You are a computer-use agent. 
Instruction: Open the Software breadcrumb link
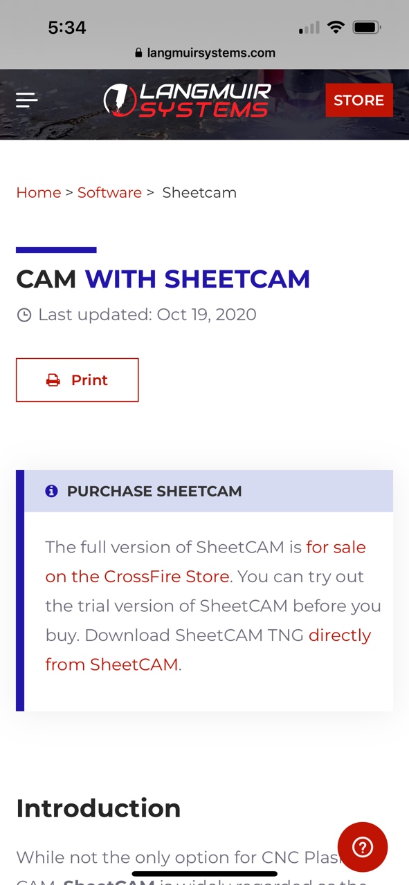pyautogui.click(x=109, y=193)
